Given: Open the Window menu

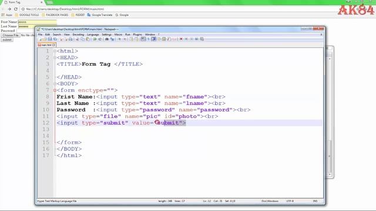Looking at the screenshot, I should [150, 35].
